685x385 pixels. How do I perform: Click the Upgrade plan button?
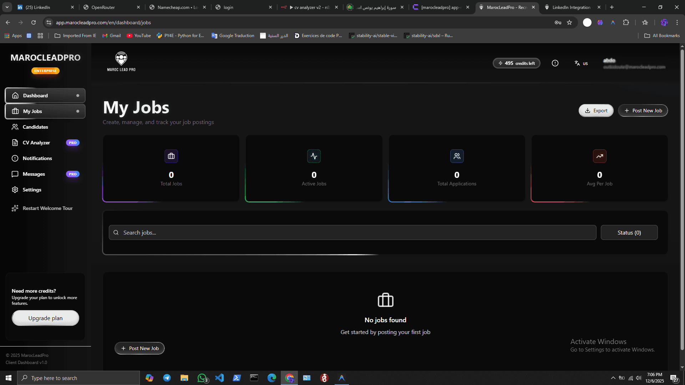pos(45,318)
